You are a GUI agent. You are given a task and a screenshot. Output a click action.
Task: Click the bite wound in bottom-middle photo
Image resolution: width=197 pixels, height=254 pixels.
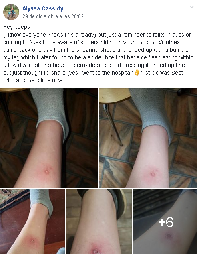pyautogui.click(x=96, y=251)
